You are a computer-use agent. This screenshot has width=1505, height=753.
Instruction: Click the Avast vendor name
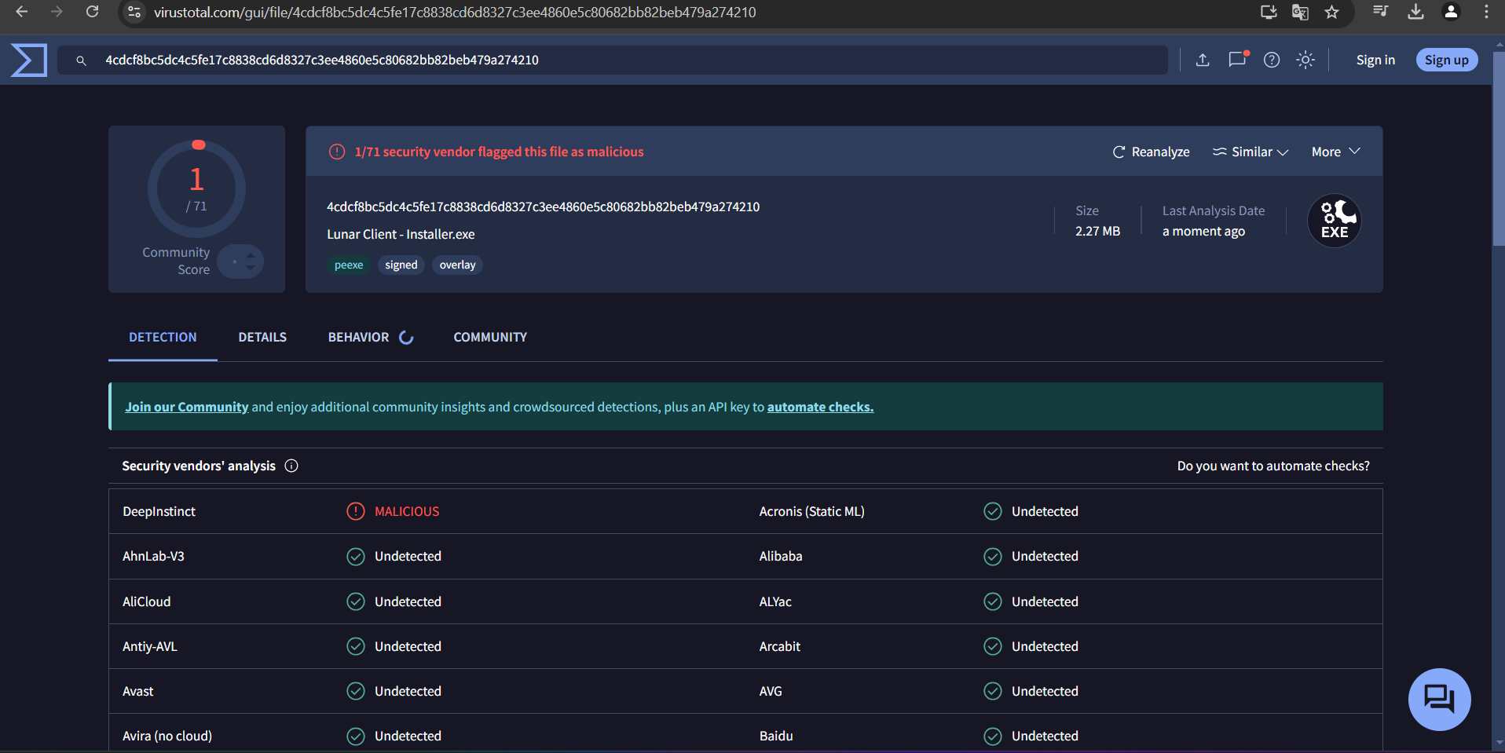tap(138, 691)
